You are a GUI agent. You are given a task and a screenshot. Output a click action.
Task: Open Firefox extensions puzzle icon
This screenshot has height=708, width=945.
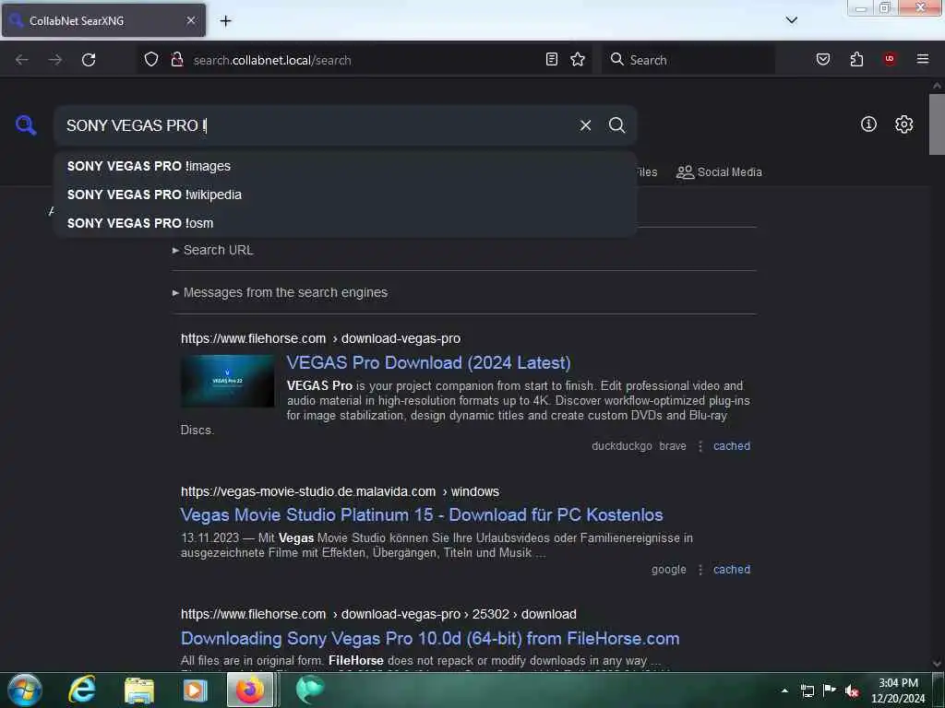pos(856,59)
